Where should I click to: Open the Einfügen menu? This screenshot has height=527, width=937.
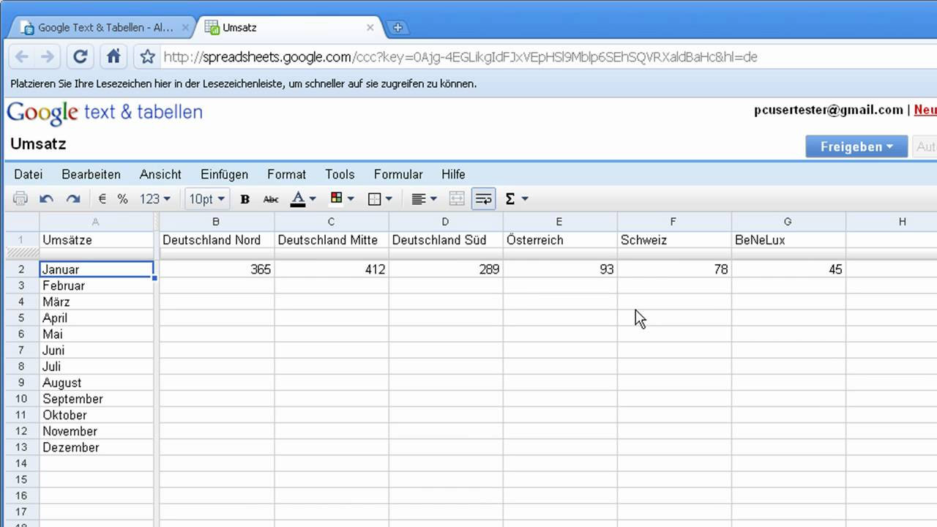pos(224,174)
